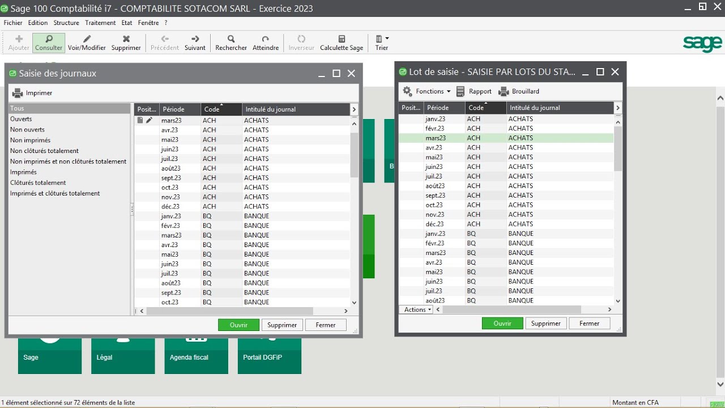This screenshot has width=725, height=408.
Task: Go to the next record with Suivant
Action: [x=195, y=42]
